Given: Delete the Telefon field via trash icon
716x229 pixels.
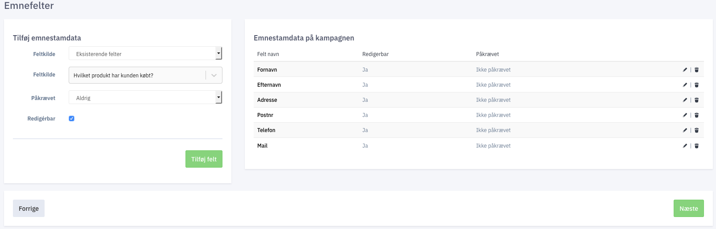Looking at the screenshot, I should coord(696,130).
